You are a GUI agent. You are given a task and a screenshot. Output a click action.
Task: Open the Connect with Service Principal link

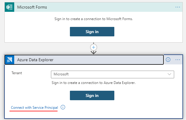click(x=34, y=107)
